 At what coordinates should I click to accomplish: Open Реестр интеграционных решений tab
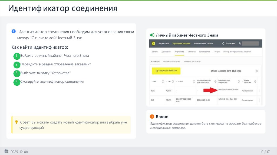237,52
